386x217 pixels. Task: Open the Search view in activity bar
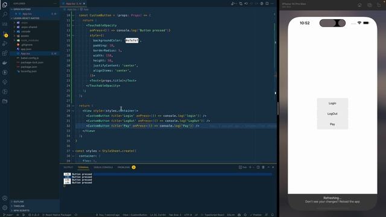(5, 14)
